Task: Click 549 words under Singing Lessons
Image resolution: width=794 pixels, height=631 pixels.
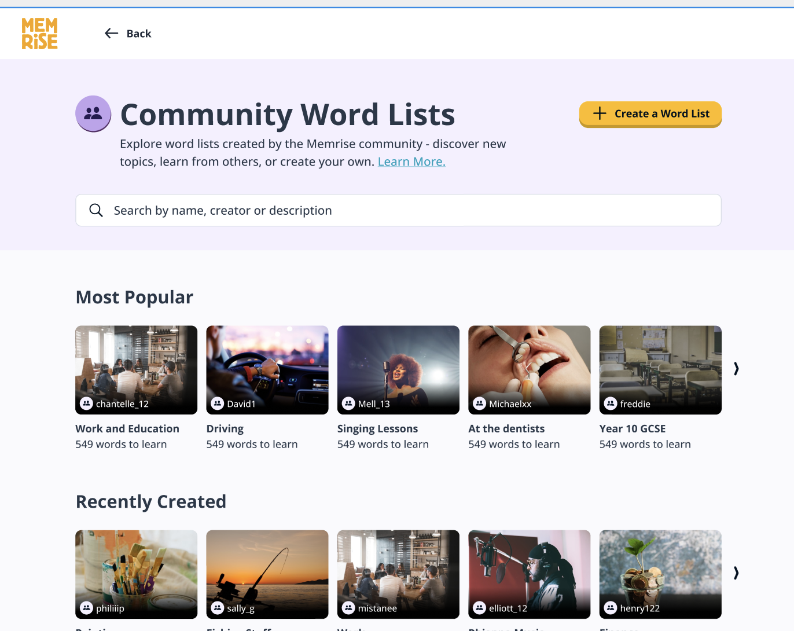Action: point(383,444)
